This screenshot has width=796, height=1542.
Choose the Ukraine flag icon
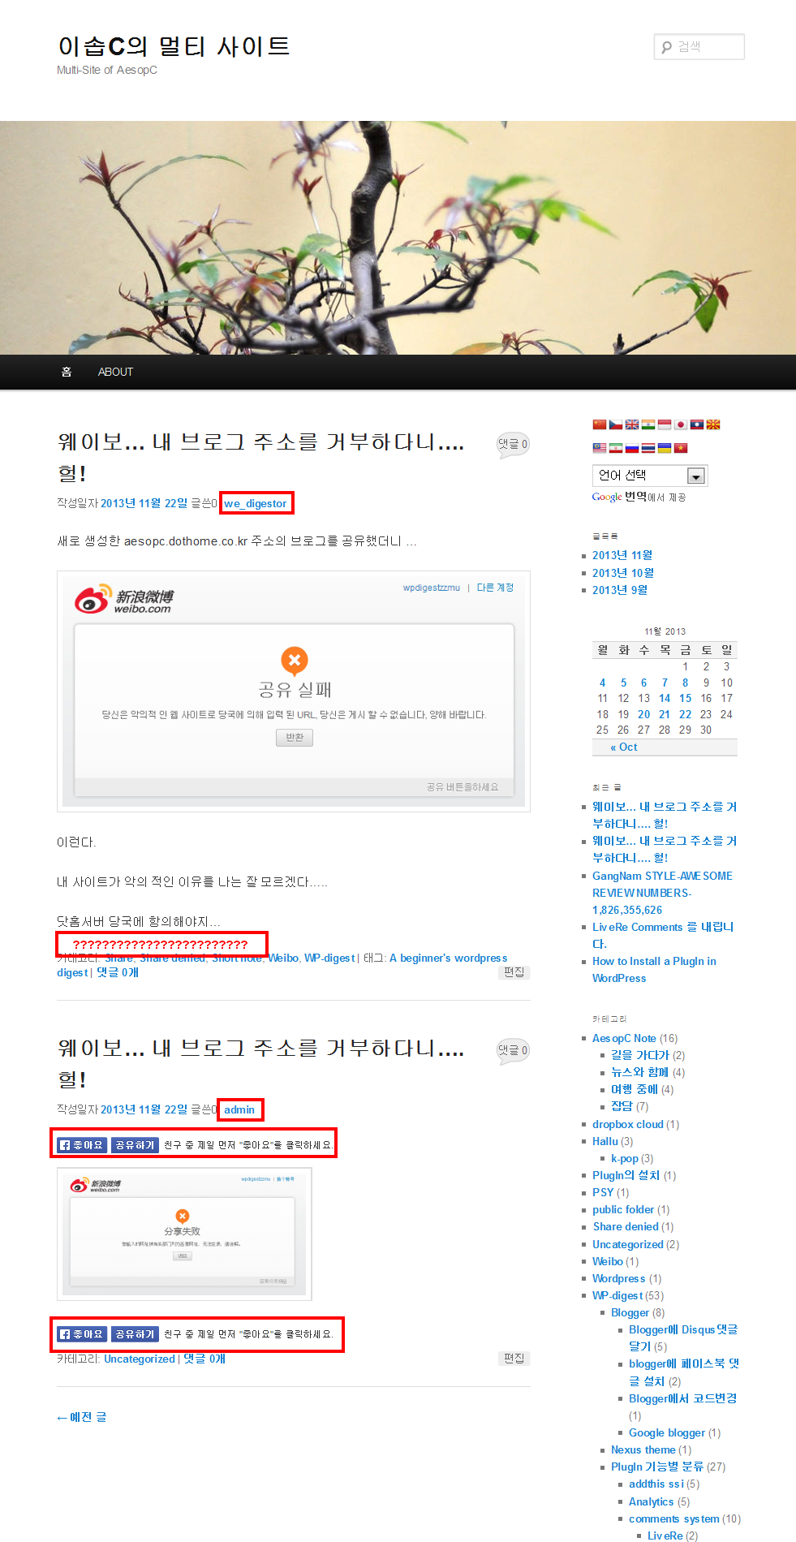(x=665, y=448)
